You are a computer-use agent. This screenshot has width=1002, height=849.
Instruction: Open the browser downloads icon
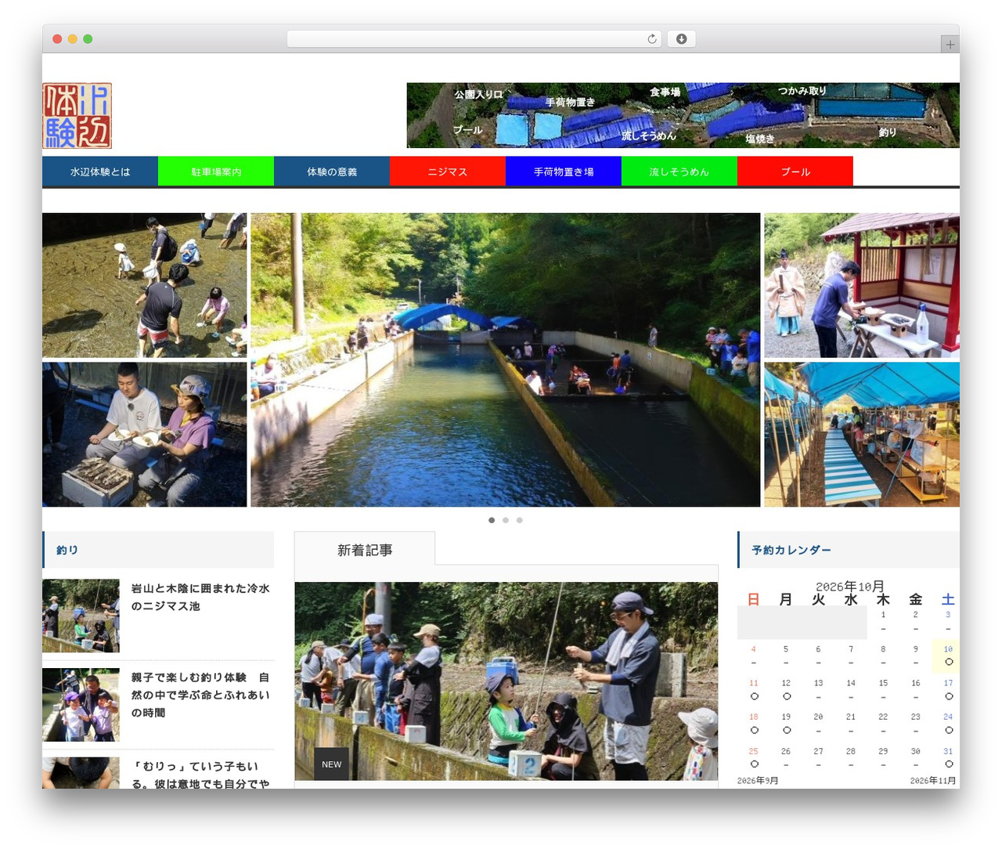pyautogui.click(x=681, y=39)
